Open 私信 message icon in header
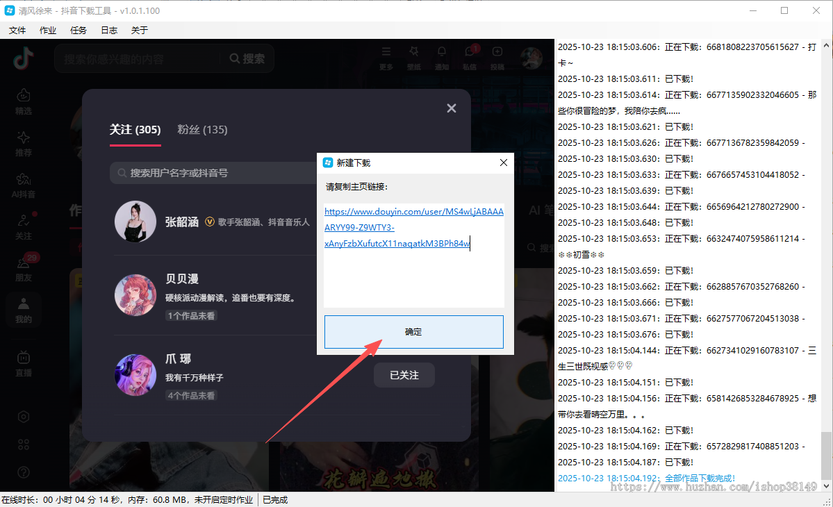Screen dimensions: 833x507 tap(470, 58)
